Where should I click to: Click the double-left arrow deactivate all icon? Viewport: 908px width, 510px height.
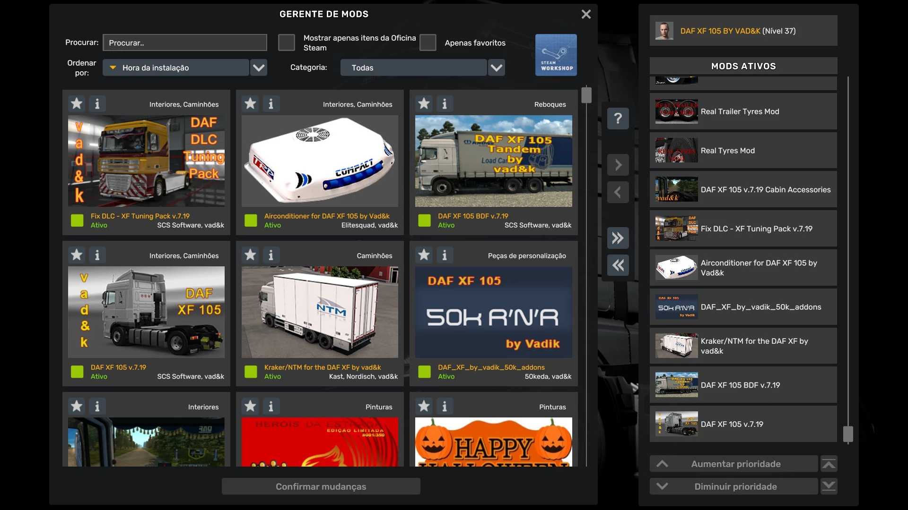click(618, 265)
